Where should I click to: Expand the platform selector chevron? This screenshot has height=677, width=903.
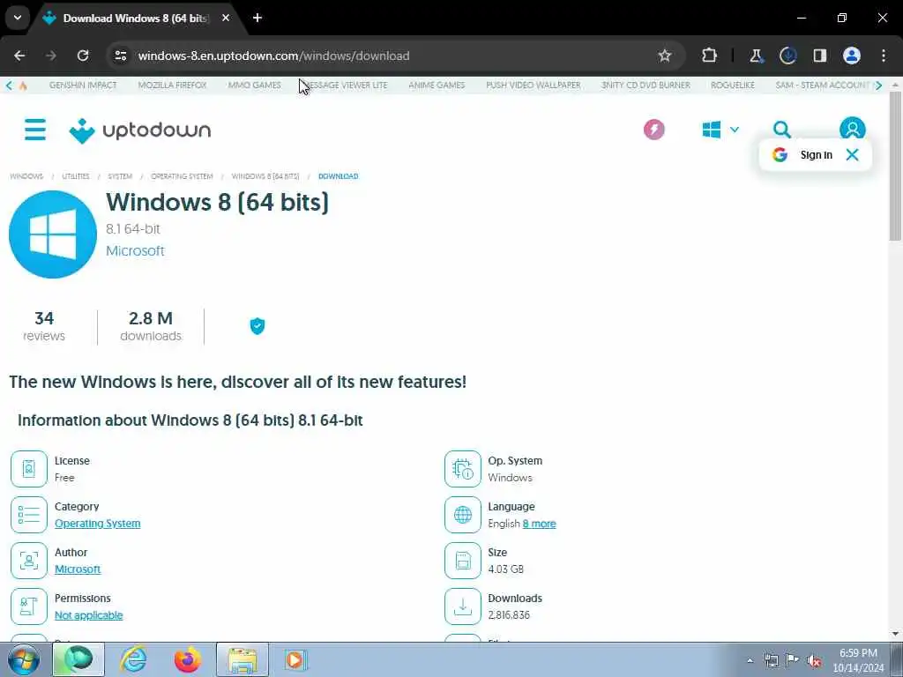pyautogui.click(x=735, y=130)
